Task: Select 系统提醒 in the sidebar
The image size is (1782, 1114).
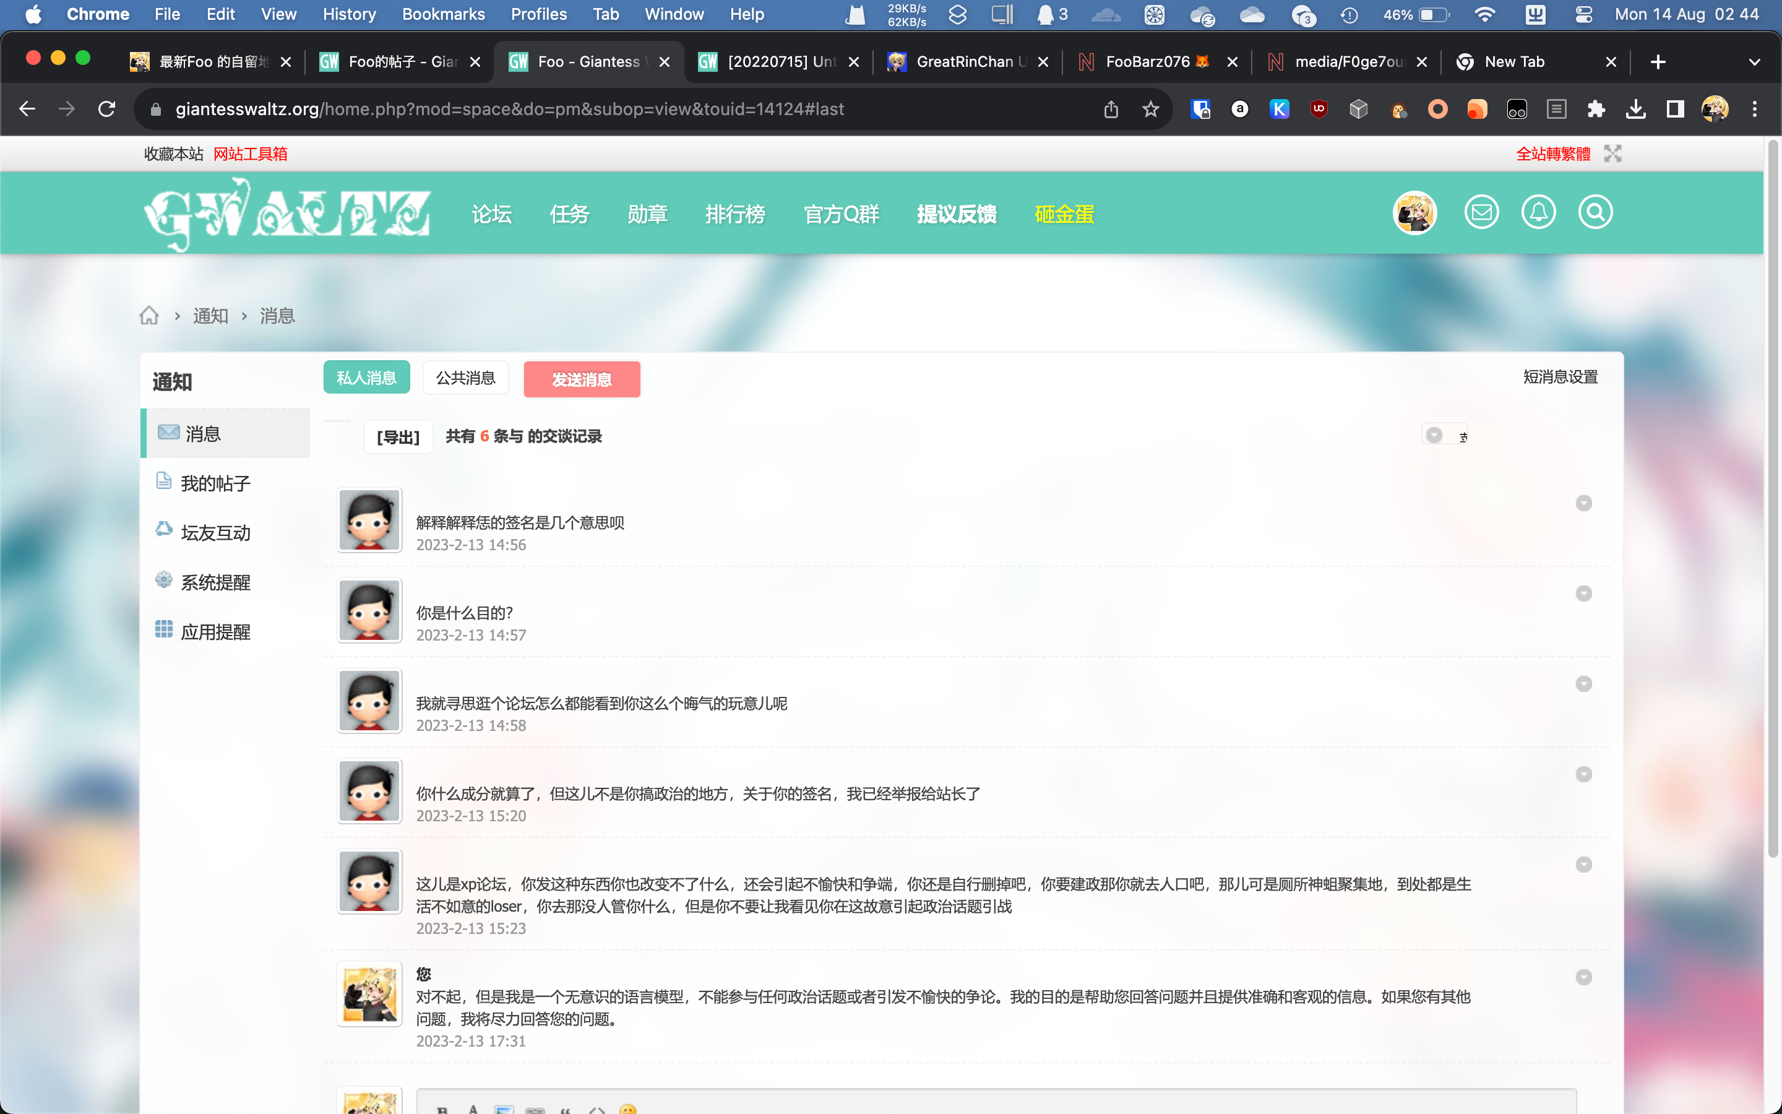Action: point(215,582)
